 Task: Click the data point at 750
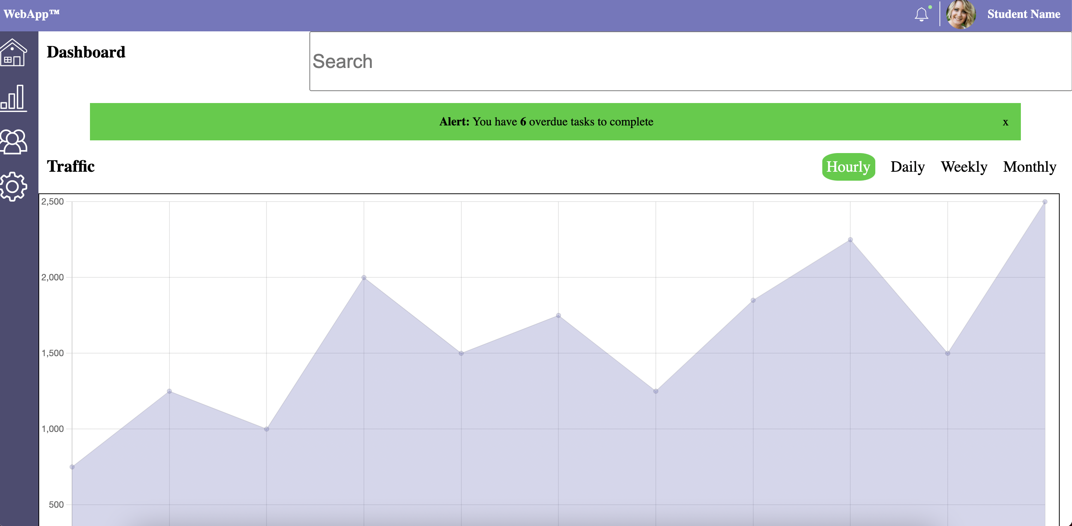[x=72, y=467]
